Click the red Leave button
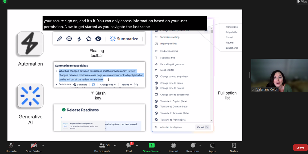The image size is (308, 154). pos(300,148)
